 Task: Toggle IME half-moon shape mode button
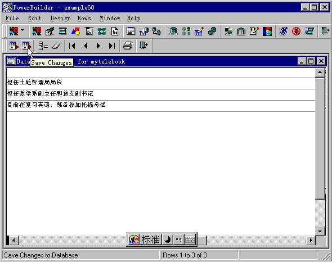[168, 240]
